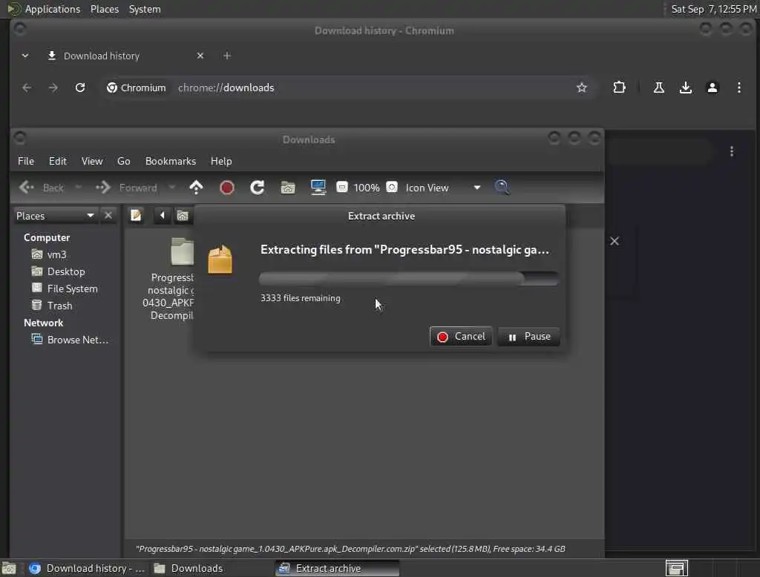Image resolution: width=760 pixels, height=577 pixels.
Task: Click the Up parent folder arrow icon
Action: click(196, 188)
